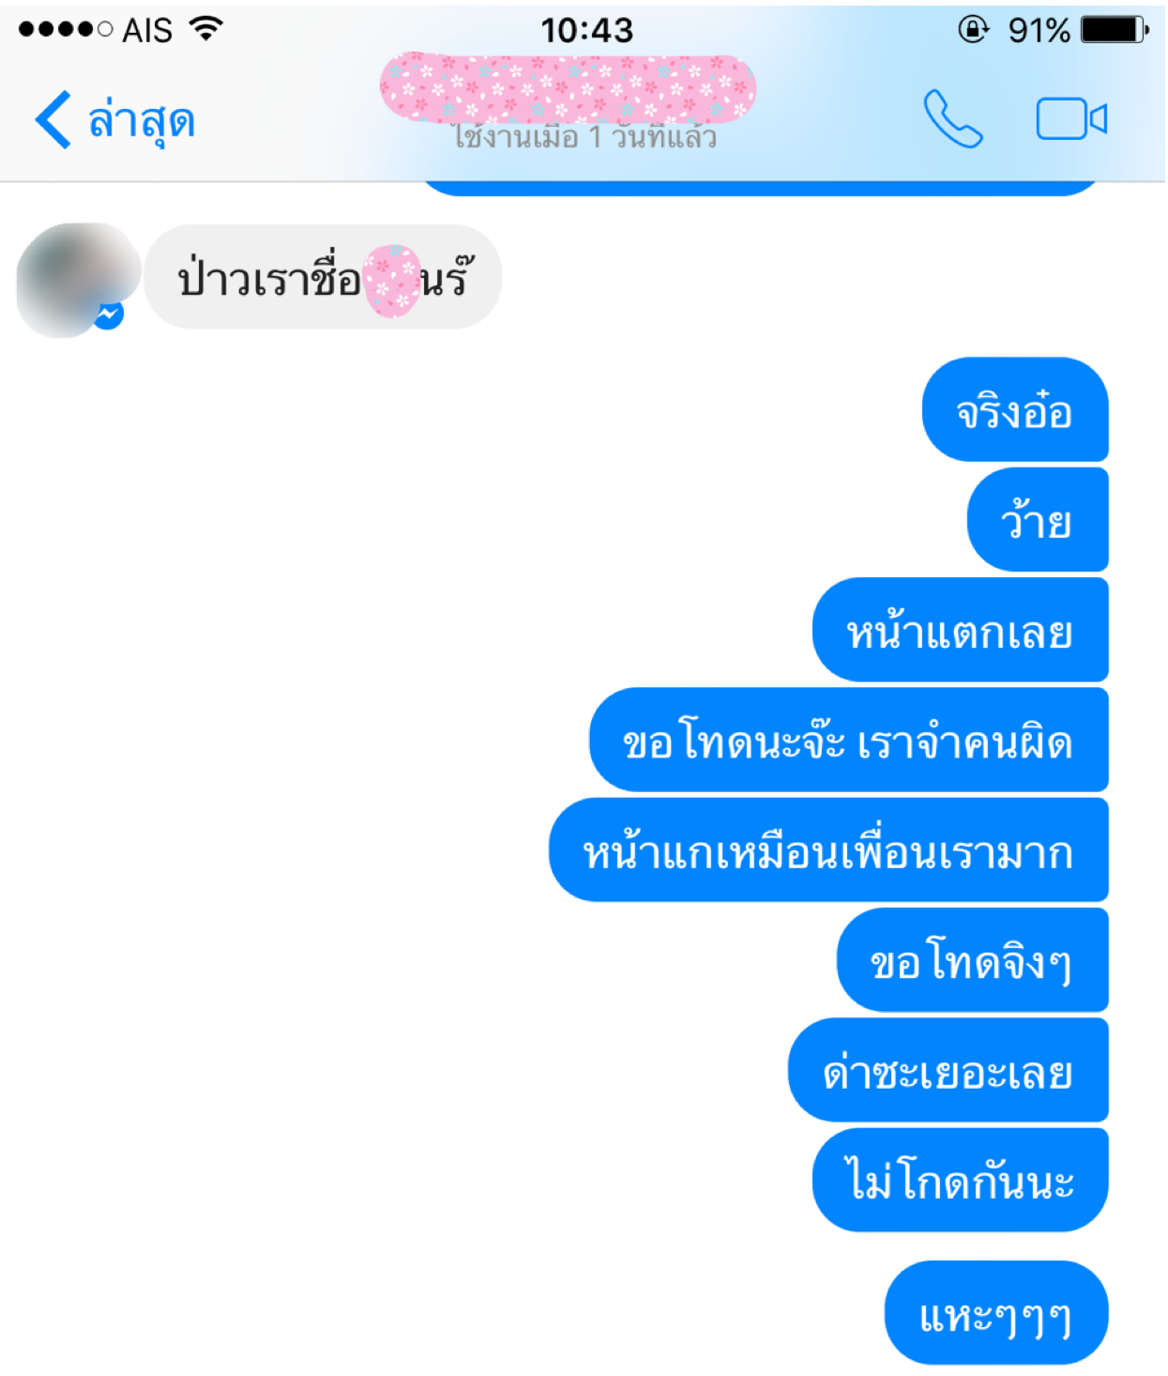Tap the battery indicator icon
This screenshot has width=1168, height=1376.
pyautogui.click(x=1115, y=30)
